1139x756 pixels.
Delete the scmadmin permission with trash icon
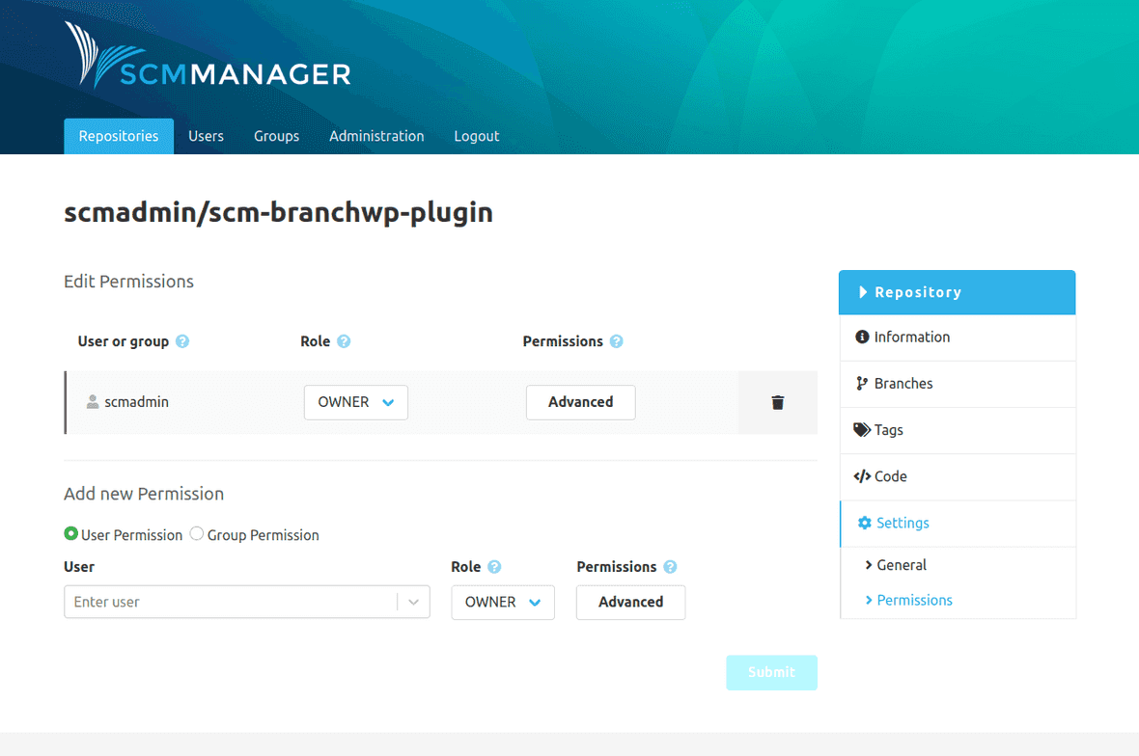click(x=777, y=402)
